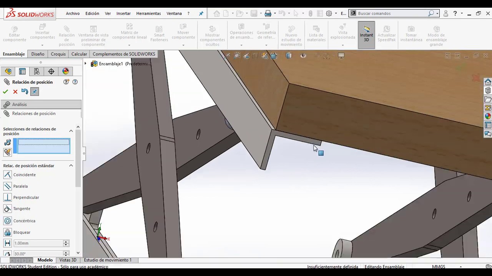Viewport: 492px width, 276px height.
Task: Click the Print icon in the top toolbar
Action: tap(268, 13)
